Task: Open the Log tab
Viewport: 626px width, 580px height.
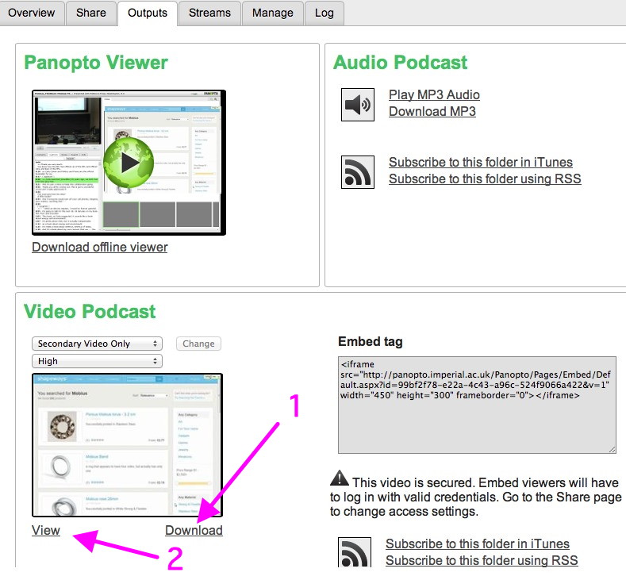Action: (x=325, y=13)
